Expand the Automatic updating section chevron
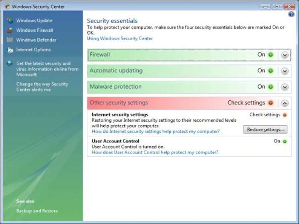This screenshot has height=224, width=299. point(285,71)
